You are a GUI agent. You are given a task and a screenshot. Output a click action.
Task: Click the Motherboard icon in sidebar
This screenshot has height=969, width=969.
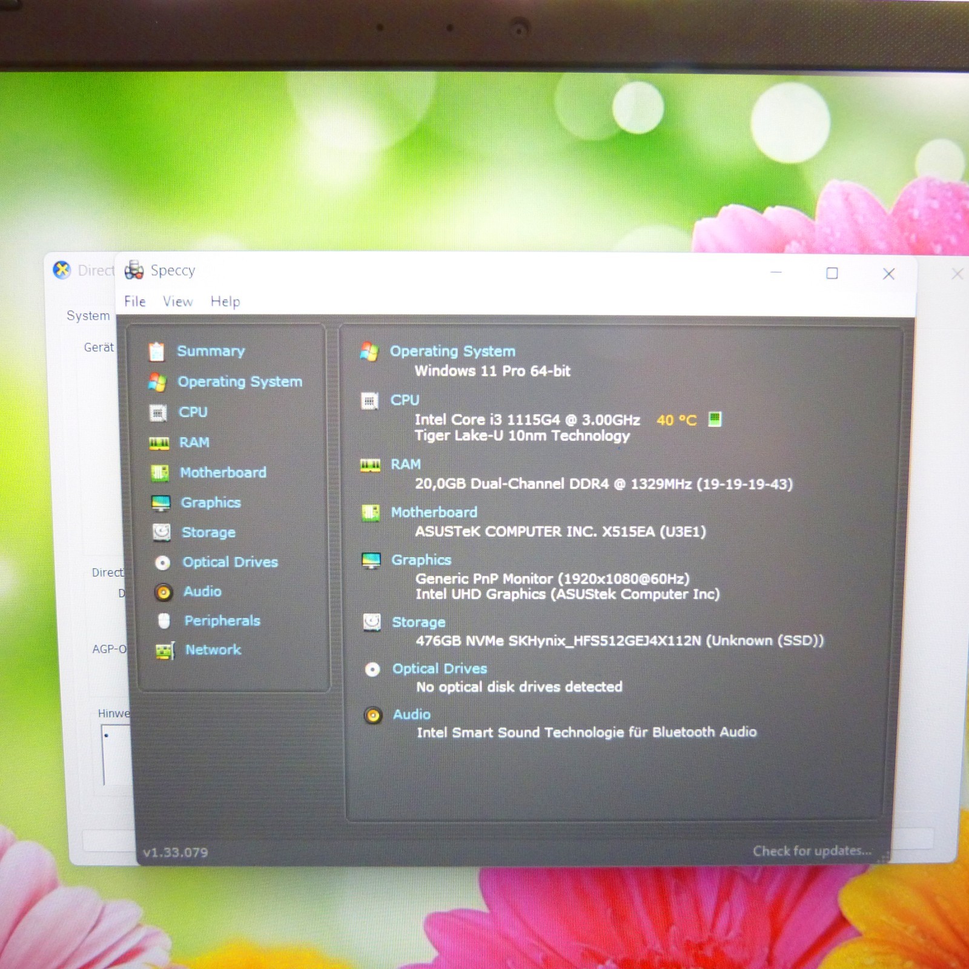(160, 473)
